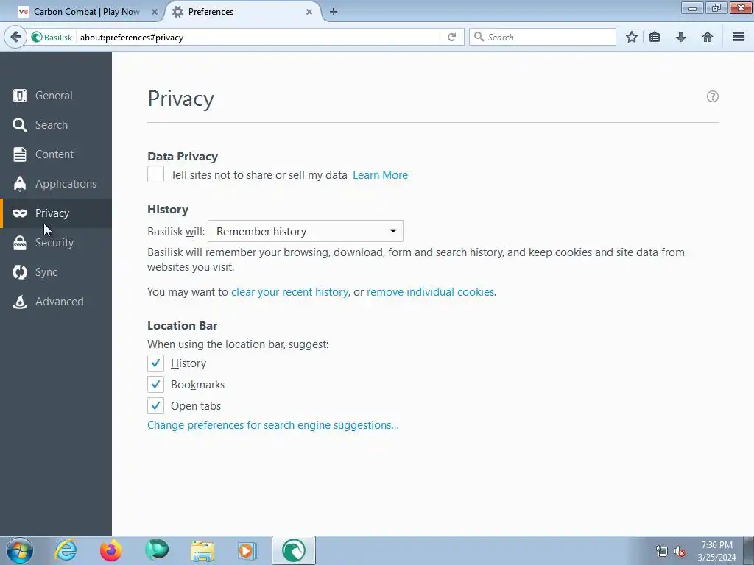Open a new tab with plus button
Viewport: 754px width, 565px height.
coord(334,12)
